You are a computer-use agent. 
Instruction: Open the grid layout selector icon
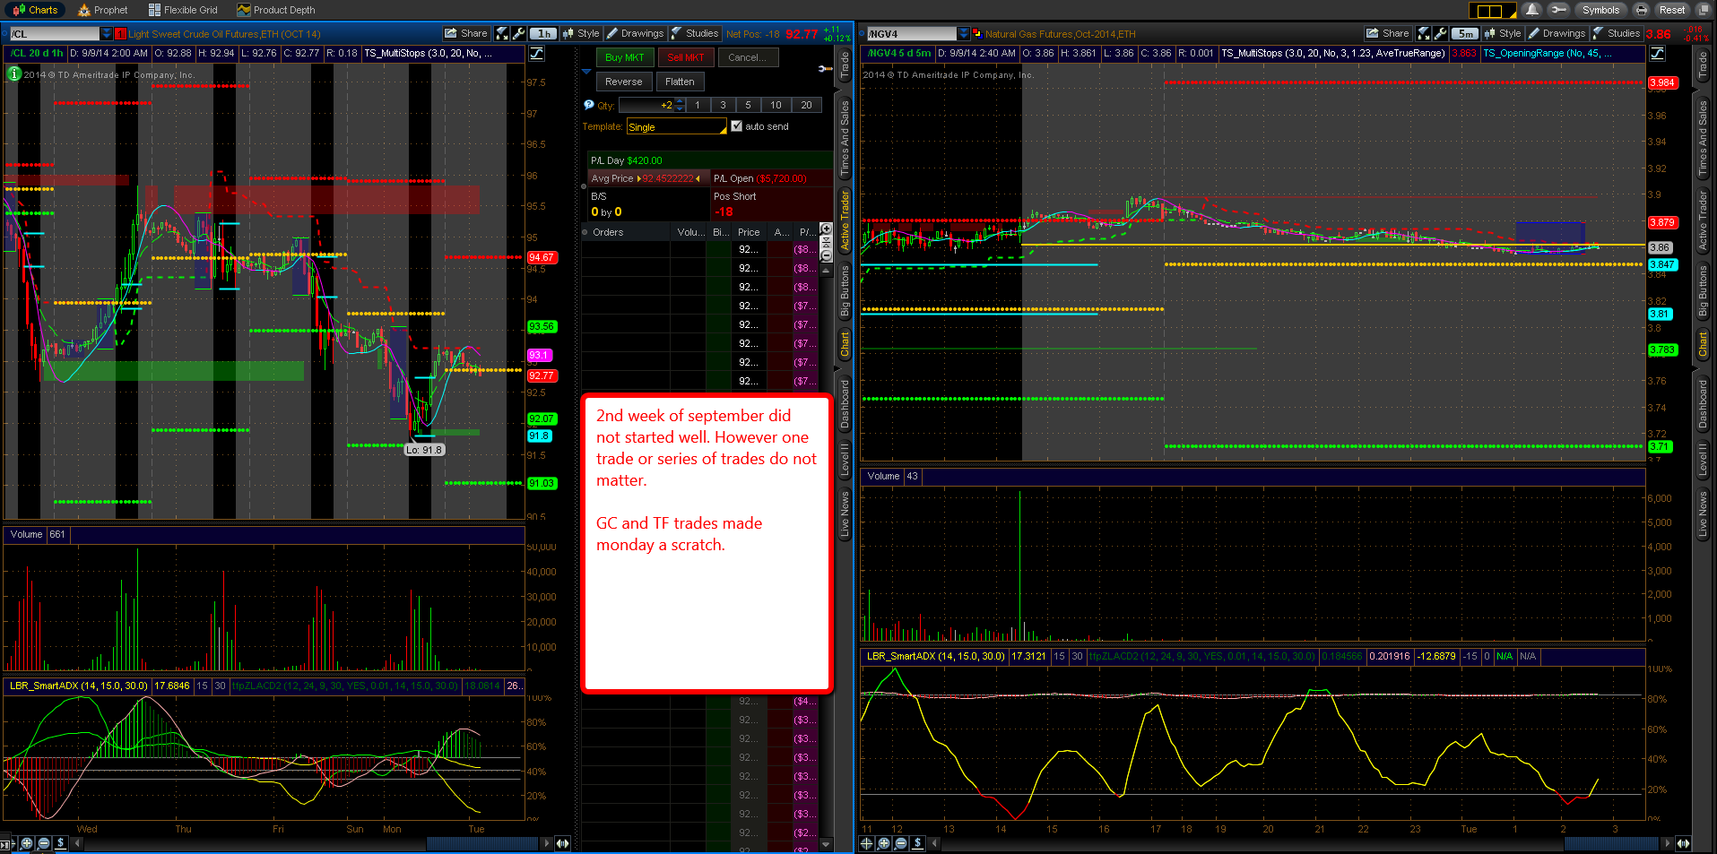pos(1492,10)
